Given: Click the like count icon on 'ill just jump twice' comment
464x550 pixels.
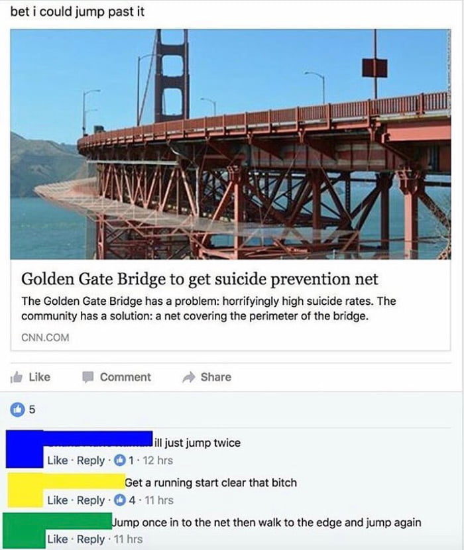Looking at the screenshot, I should [120, 460].
